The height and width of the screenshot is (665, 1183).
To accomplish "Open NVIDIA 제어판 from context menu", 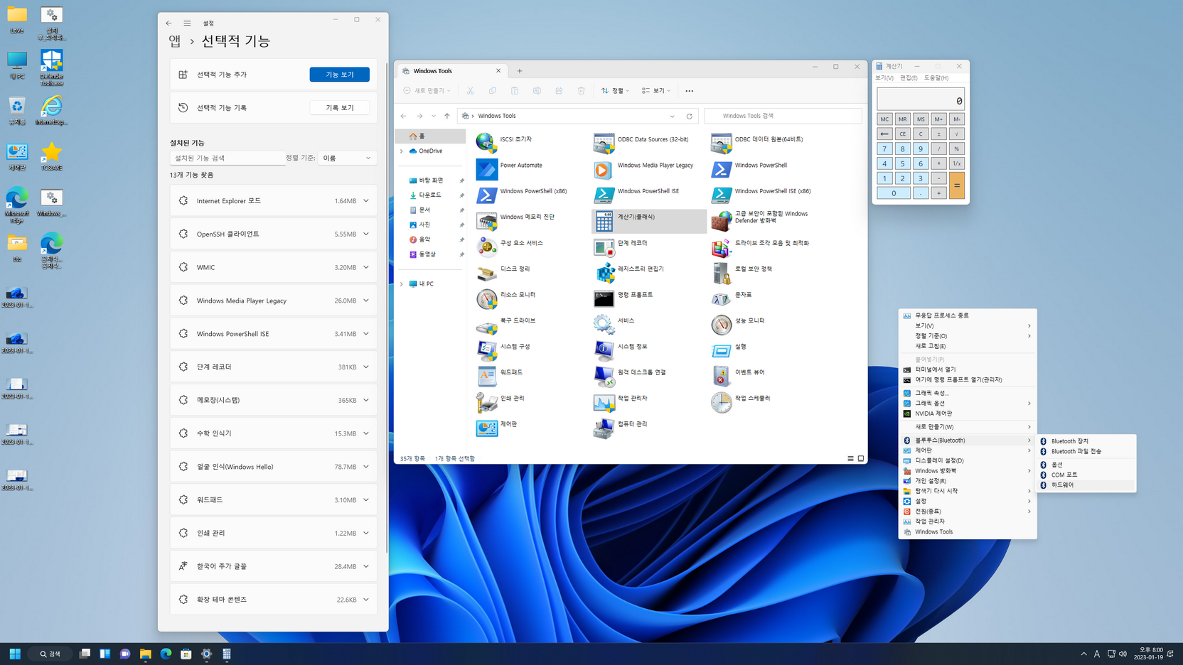I will point(967,413).
